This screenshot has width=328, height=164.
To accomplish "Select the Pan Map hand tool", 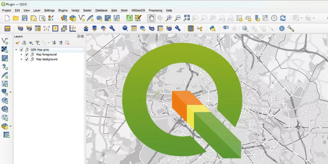I will tap(151, 18).
